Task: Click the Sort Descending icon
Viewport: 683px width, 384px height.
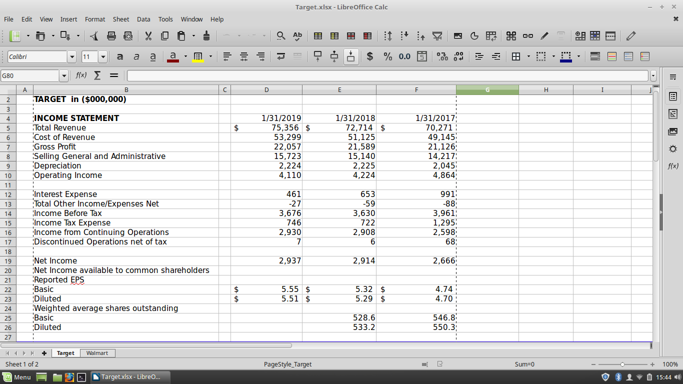Action: (421, 36)
